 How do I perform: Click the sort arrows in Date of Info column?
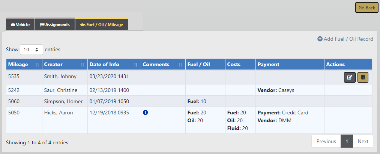tap(136, 65)
